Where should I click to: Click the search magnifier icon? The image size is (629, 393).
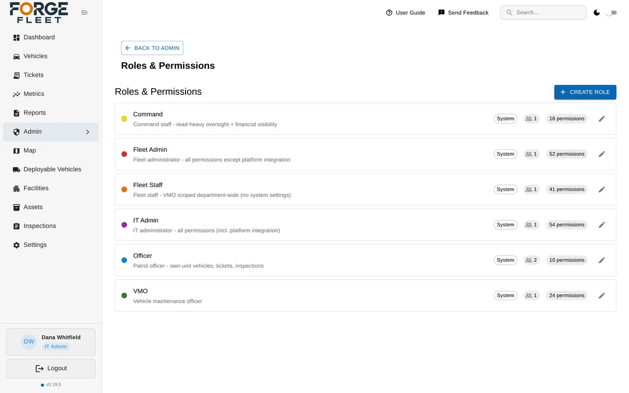(509, 13)
